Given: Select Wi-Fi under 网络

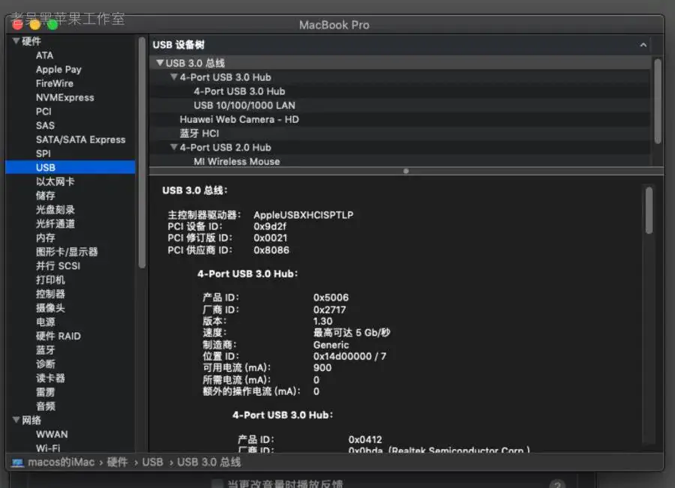Looking at the screenshot, I should point(48,448).
